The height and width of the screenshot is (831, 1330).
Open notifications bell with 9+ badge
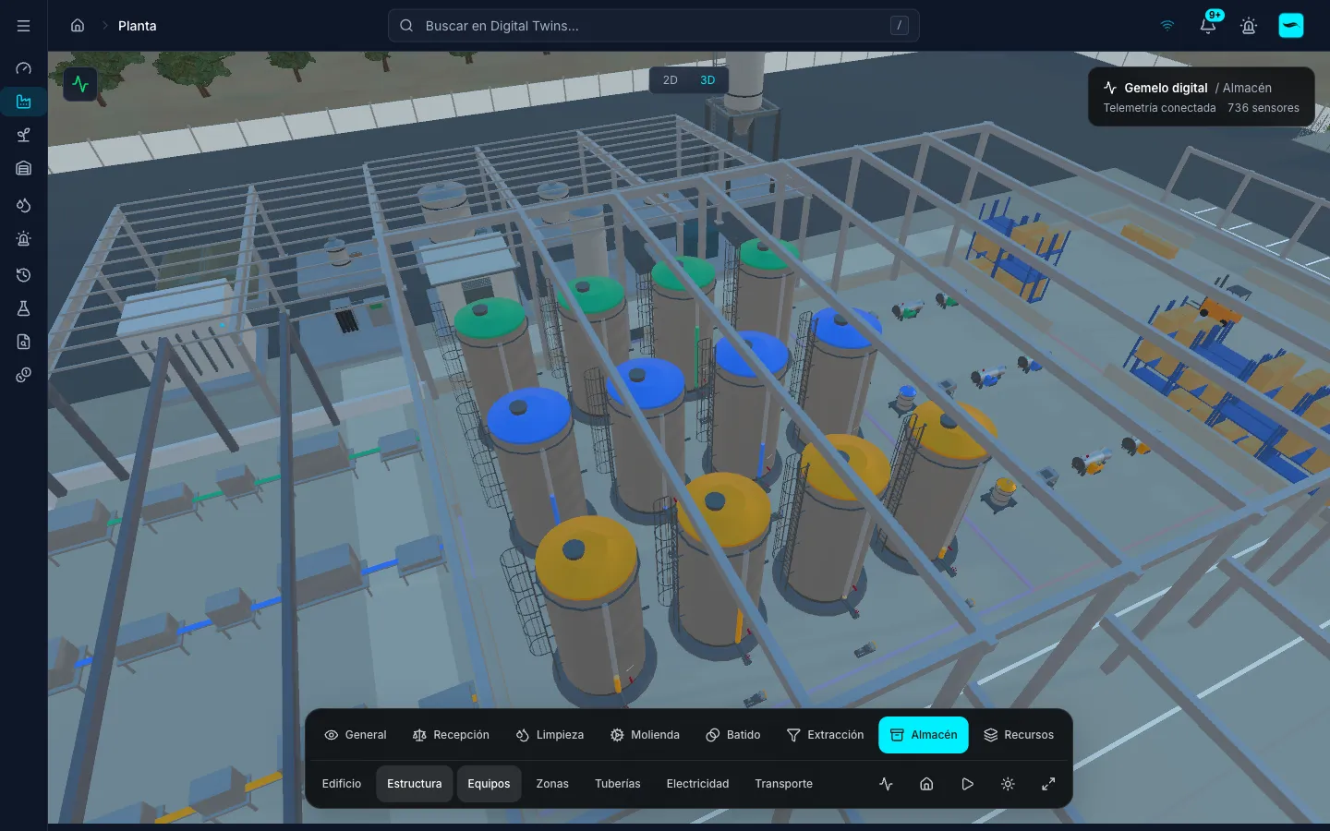pos(1208,25)
